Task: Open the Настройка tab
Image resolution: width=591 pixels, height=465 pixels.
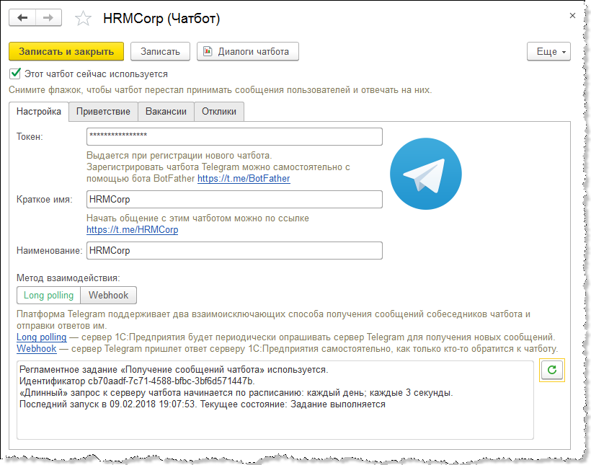Action: coord(39,112)
